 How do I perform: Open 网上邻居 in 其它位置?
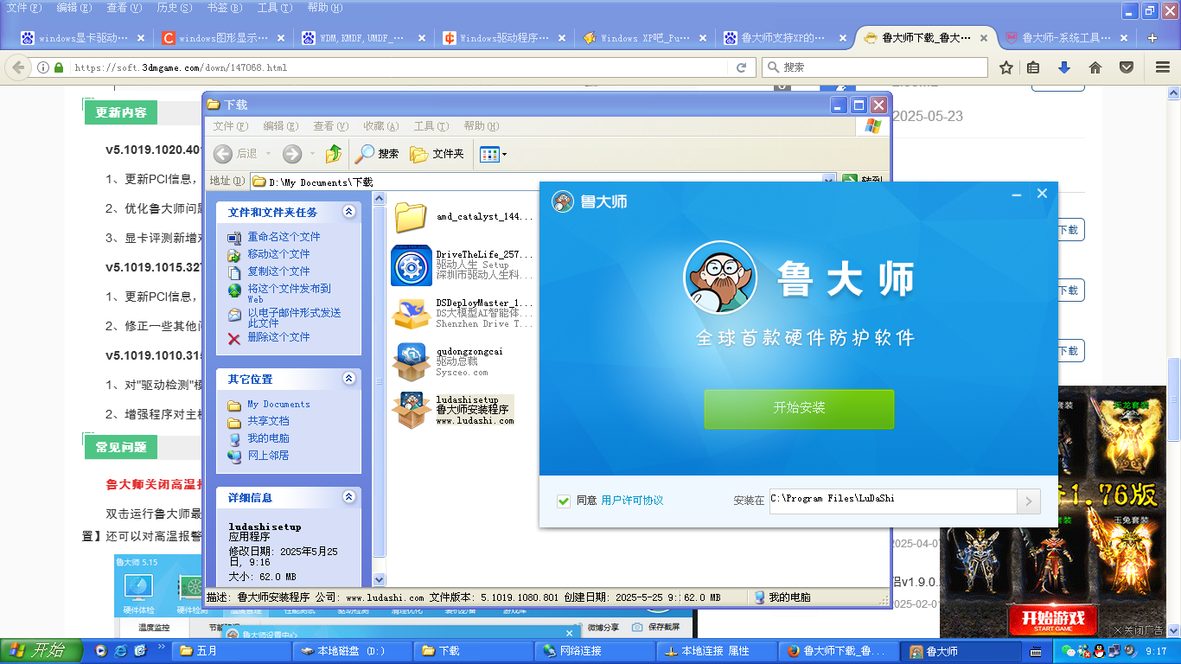click(x=268, y=455)
